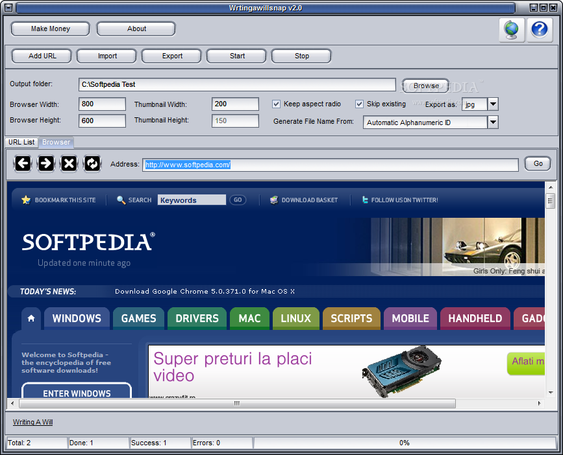563x455 pixels.
Task: Click the scroll up arrow of the browser pane
Action: [x=551, y=187]
